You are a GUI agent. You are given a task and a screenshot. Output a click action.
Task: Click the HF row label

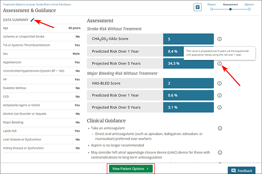point(5,80)
